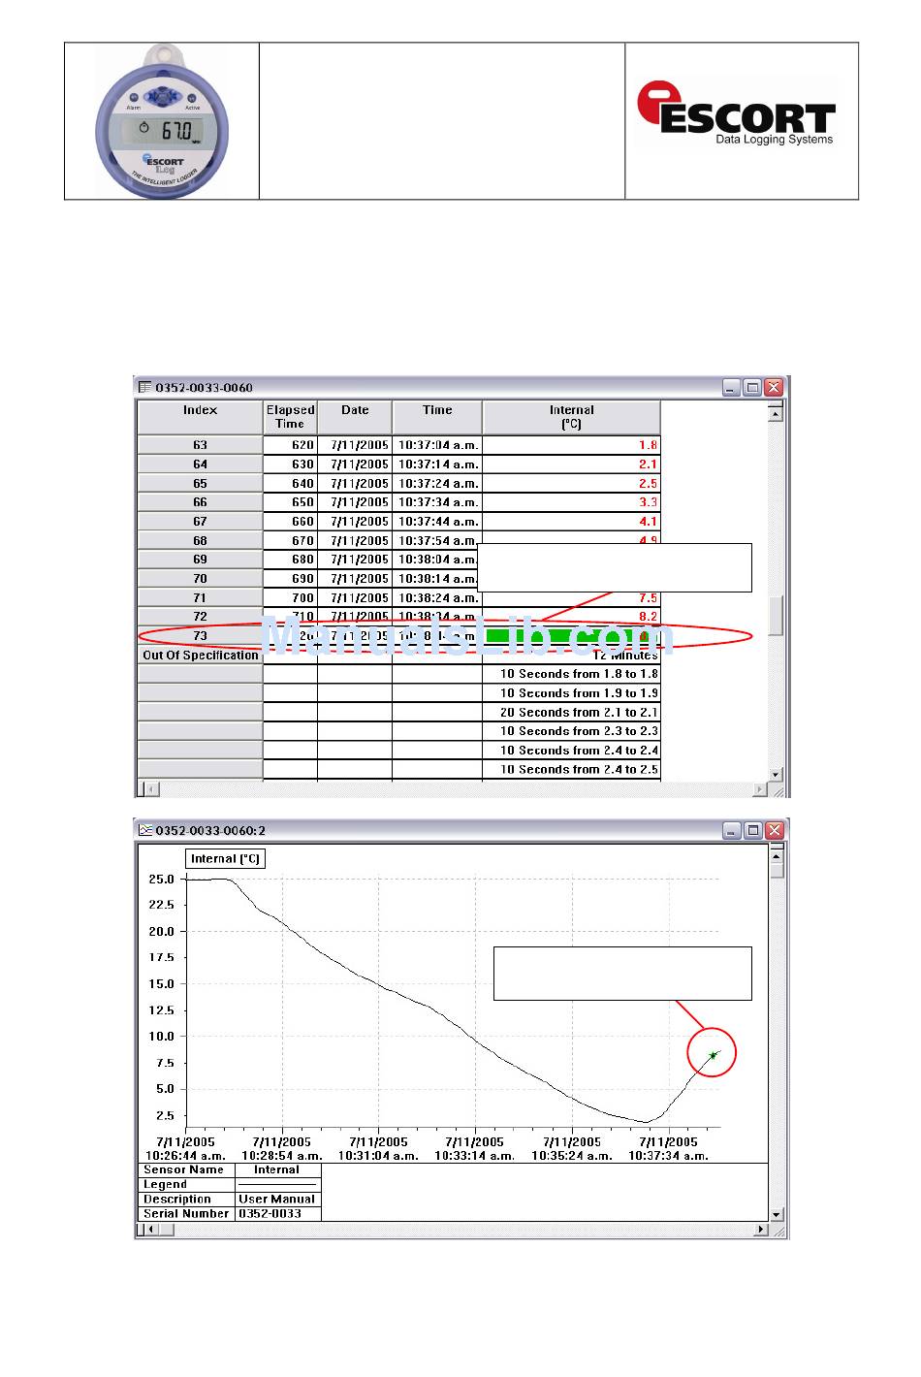Select row index 72
The width and height of the screenshot is (921, 1377).
tap(200, 617)
